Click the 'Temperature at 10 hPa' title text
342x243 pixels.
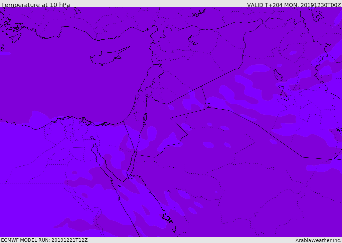point(35,5)
